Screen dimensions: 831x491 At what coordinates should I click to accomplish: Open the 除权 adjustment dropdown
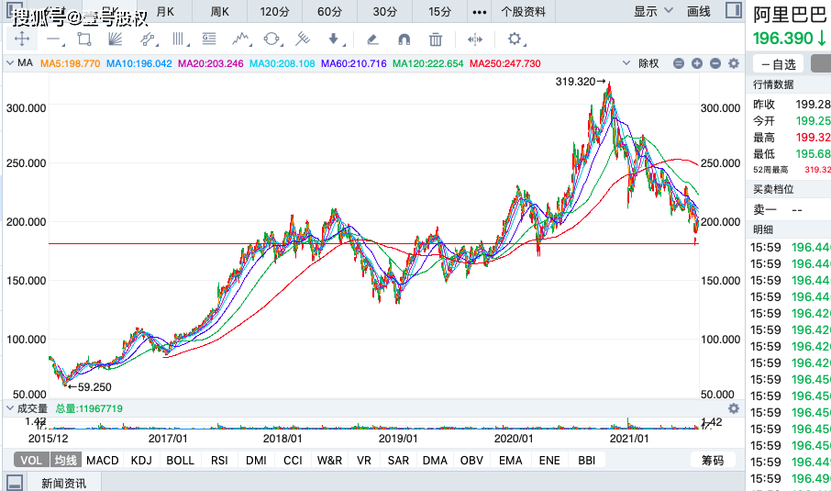coord(640,63)
